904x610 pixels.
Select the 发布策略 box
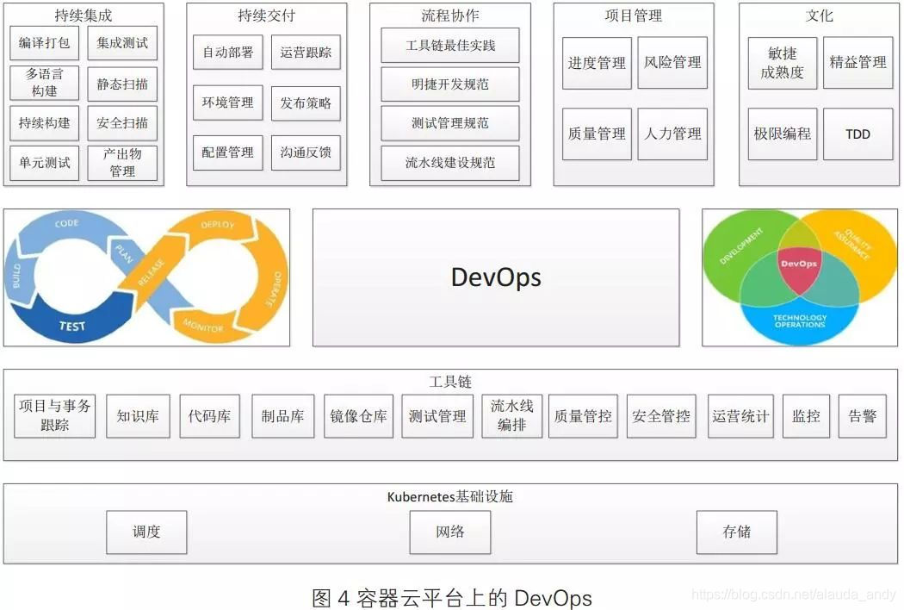tap(306, 103)
